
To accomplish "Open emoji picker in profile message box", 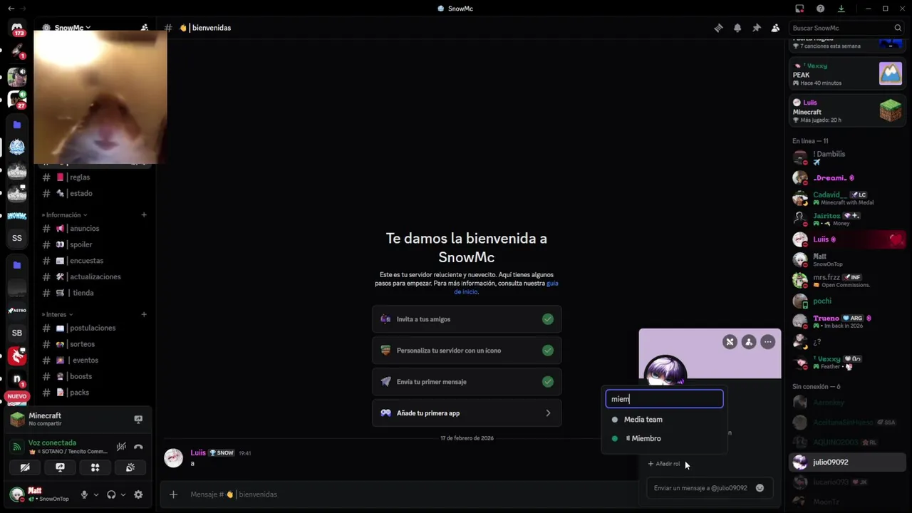I will [760, 488].
